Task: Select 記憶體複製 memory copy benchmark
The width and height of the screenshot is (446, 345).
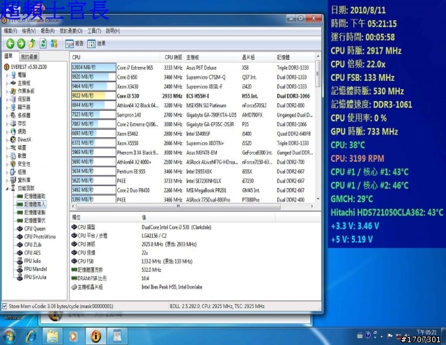Action: pyautogui.click(x=31, y=213)
